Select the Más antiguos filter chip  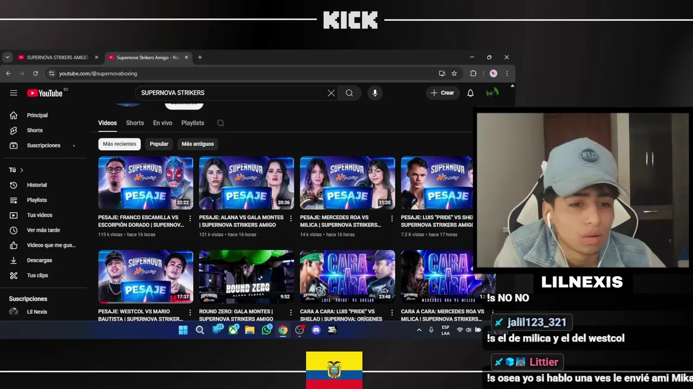coord(198,144)
